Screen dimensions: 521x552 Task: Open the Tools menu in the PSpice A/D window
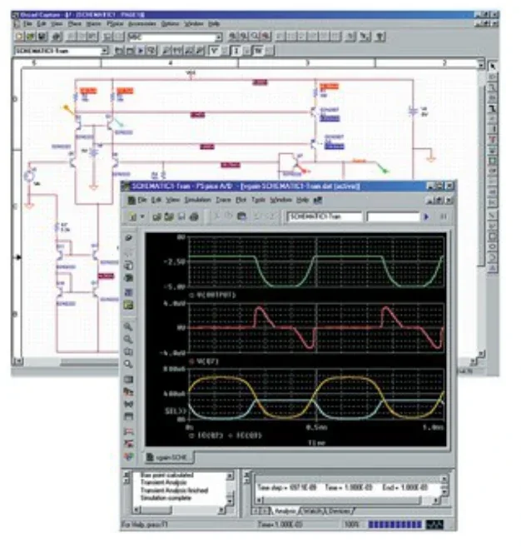[x=258, y=200]
